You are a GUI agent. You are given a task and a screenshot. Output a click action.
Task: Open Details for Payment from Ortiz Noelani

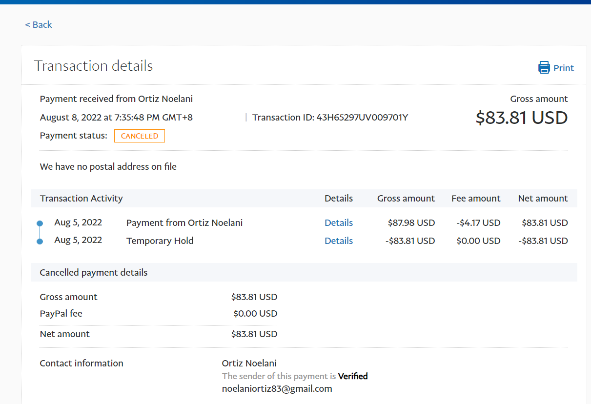click(x=338, y=222)
